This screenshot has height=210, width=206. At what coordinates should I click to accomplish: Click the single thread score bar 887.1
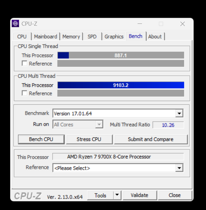coord(121,55)
